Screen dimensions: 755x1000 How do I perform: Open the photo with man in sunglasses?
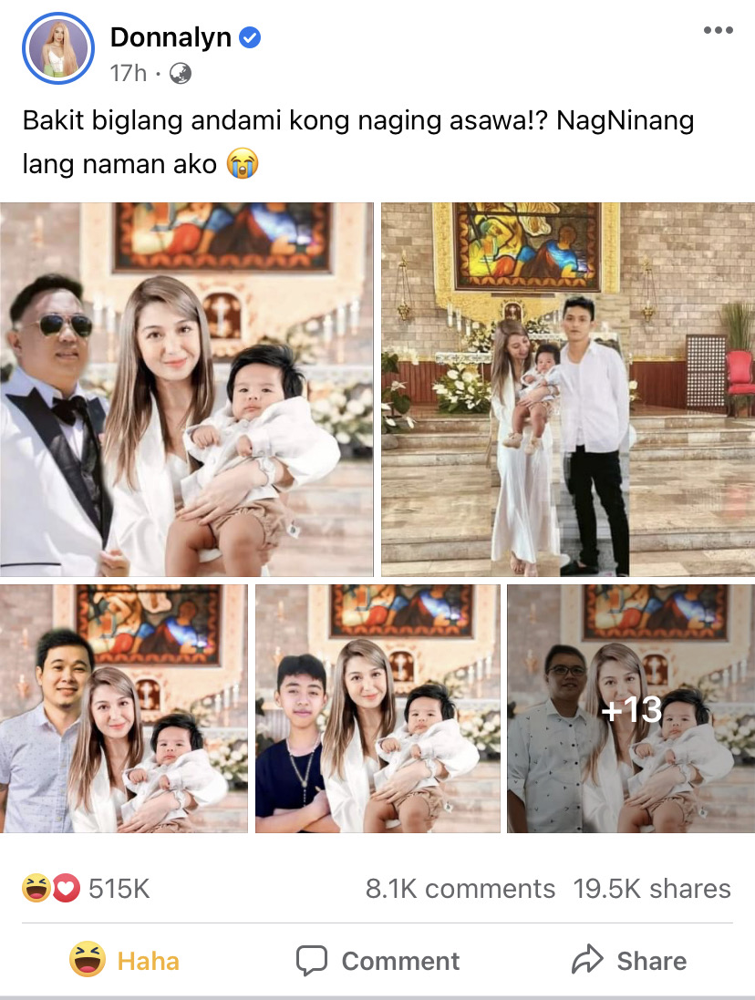pos(187,389)
